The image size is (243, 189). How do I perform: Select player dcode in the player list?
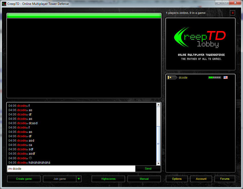(x=183, y=78)
